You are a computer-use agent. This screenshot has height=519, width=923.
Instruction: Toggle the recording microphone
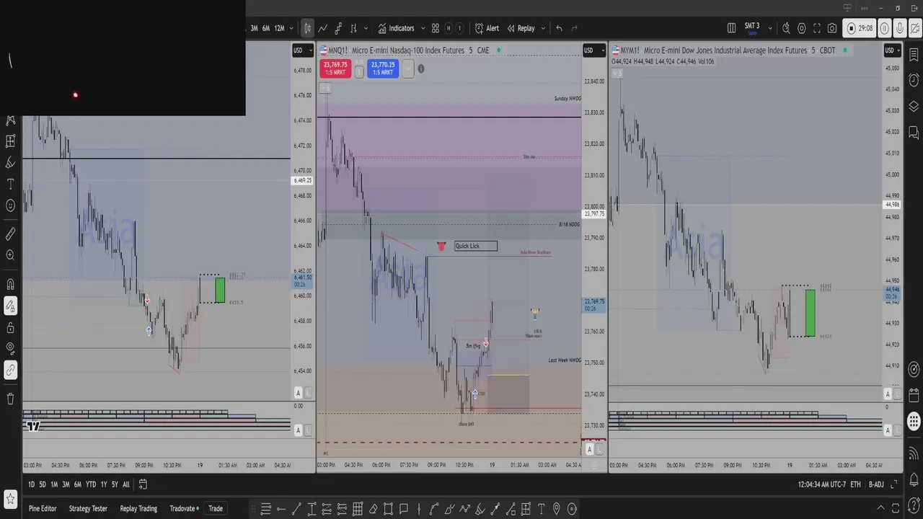[x=900, y=28]
